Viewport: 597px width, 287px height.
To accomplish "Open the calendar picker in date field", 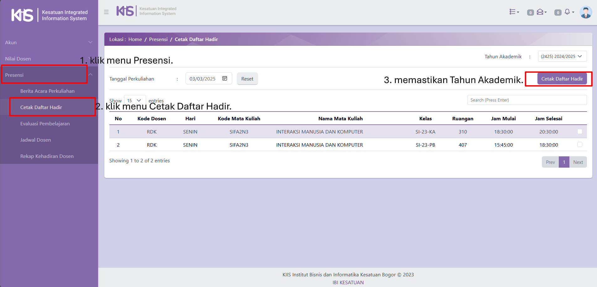I will [x=225, y=78].
